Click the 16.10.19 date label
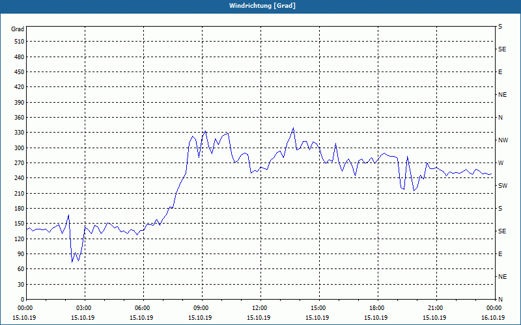 click(493, 318)
